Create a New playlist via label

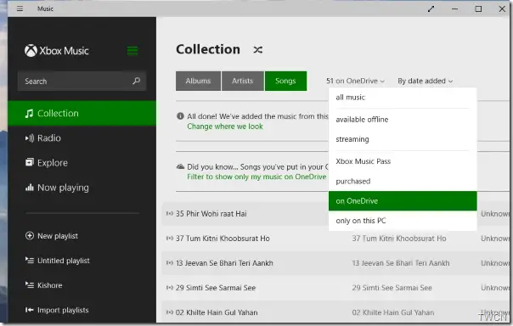coord(58,236)
